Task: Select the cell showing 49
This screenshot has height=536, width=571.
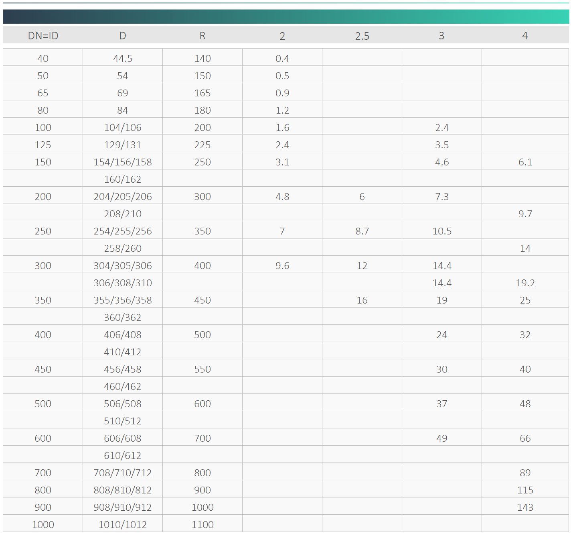Action: pos(442,438)
